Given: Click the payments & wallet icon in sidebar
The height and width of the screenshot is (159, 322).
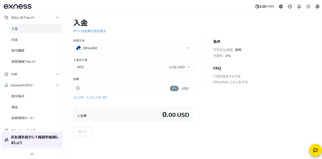Looking at the screenshot, I should 6,18.
